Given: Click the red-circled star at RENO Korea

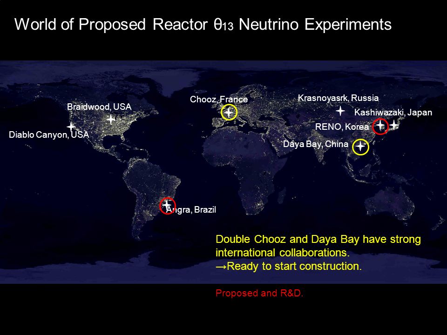Looking at the screenshot, I should click(380, 126).
